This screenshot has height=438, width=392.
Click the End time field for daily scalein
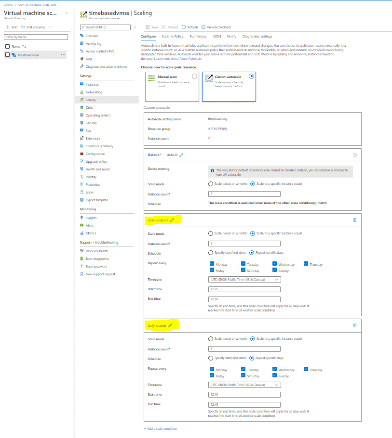click(x=244, y=404)
